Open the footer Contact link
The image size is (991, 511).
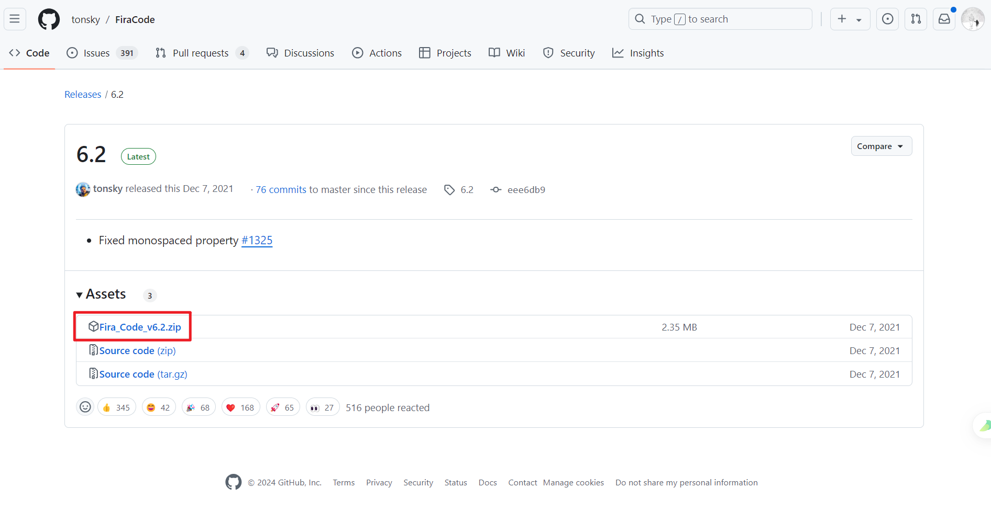coord(523,482)
